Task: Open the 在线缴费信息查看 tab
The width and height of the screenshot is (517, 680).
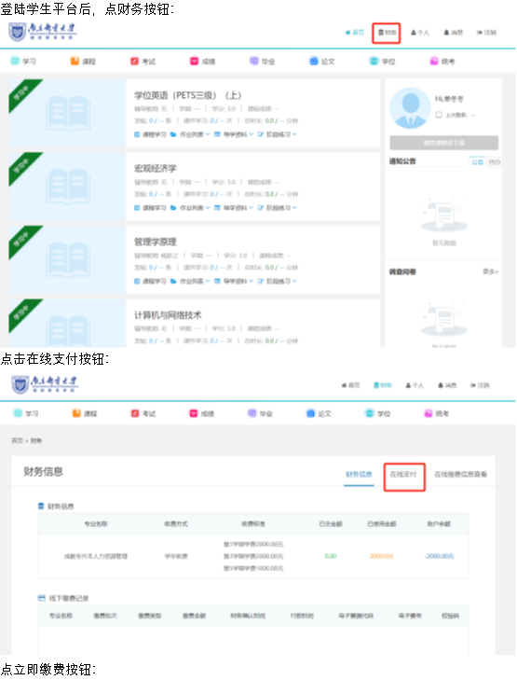Action: (x=461, y=474)
